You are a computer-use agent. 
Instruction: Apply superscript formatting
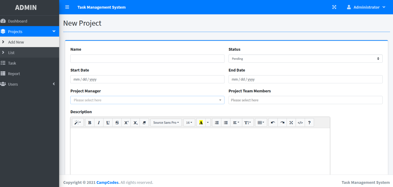click(x=126, y=123)
